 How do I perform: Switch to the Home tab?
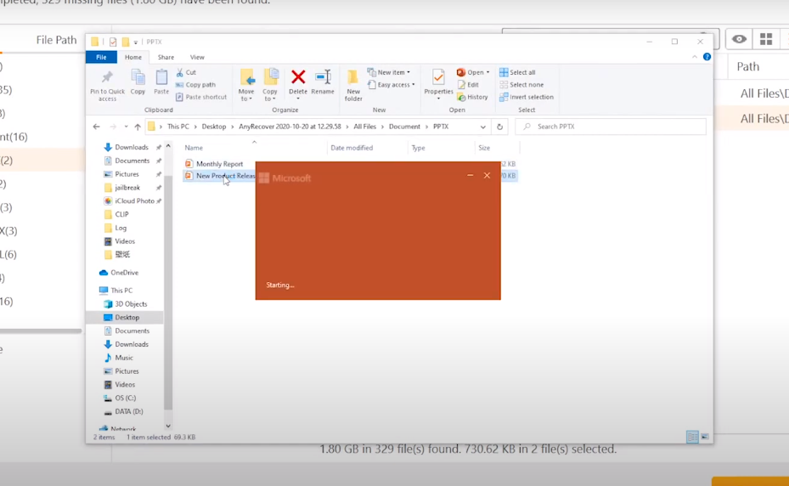click(x=133, y=58)
